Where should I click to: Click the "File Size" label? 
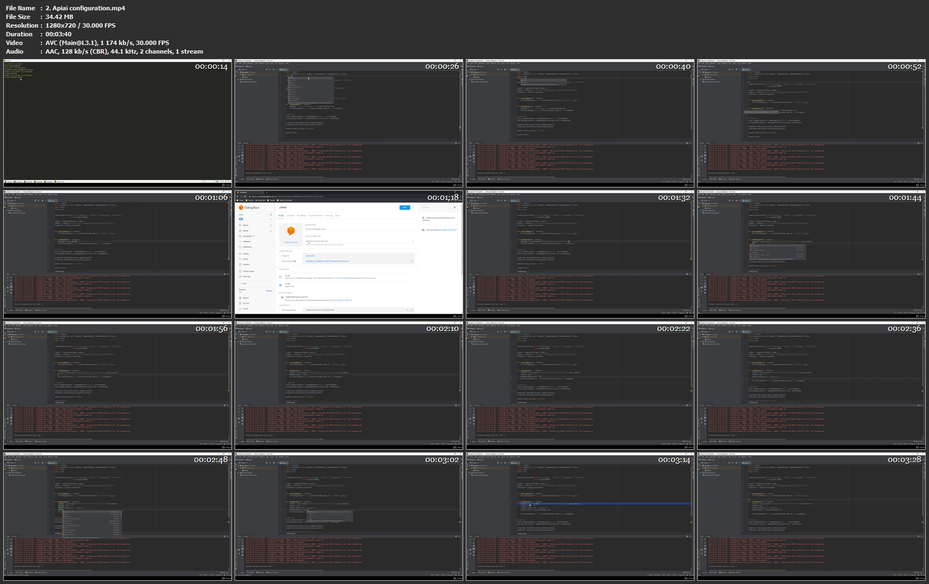pos(19,17)
